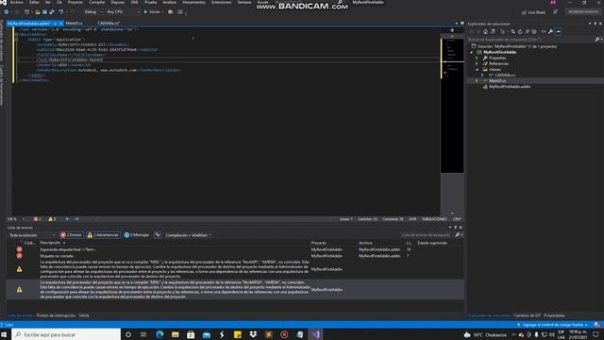This screenshot has height=340, width=604.
Task: Click the Properties wrench icon in Solution Explorer toolbar
Action: (x=551, y=31)
